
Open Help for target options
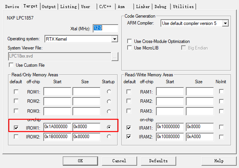tap(219, 161)
